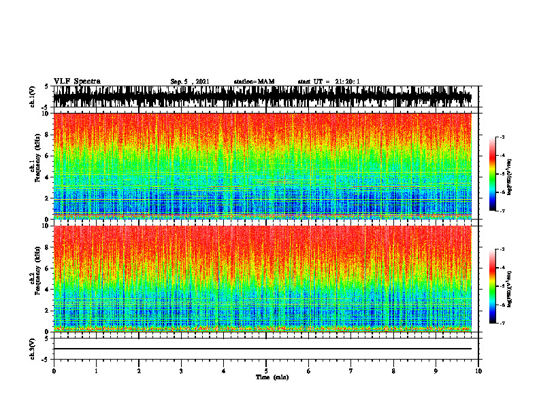Click the ch.2 frequency axis "6" tick label
Viewport: 539px width, 416px height.
tap(48, 268)
